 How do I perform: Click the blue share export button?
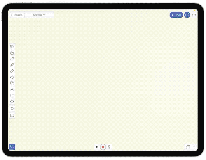click(x=187, y=15)
